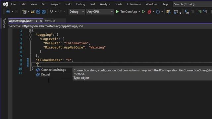
Task: Open the refresh icon dropdown arrow
Action: [162, 12]
